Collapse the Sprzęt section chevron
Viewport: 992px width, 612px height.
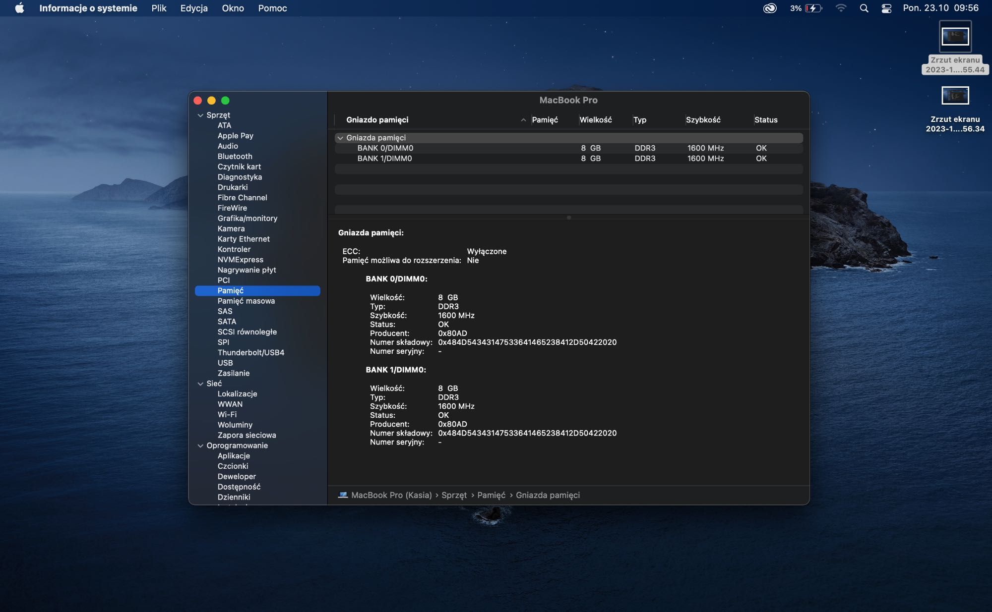(x=200, y=115)
